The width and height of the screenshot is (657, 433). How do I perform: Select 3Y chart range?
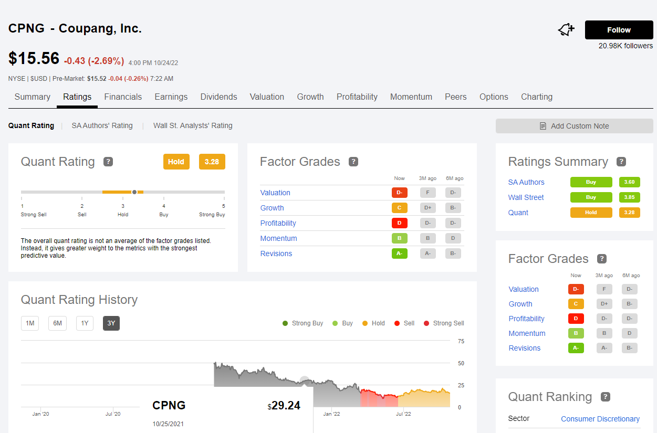111,323
